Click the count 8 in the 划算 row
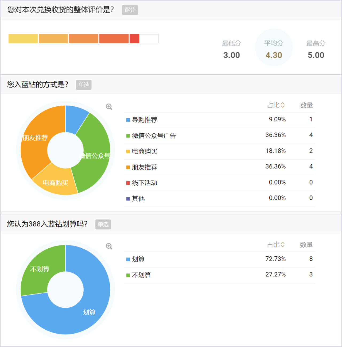 coord(311,259)
